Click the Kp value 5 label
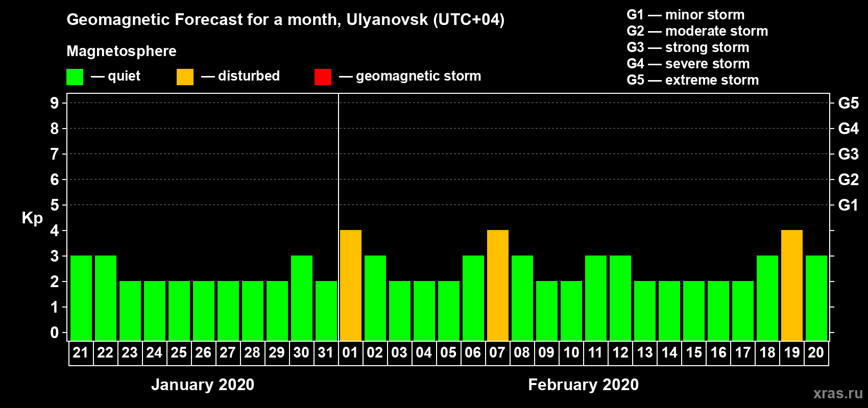868x408 pixels. coord(55,205)
